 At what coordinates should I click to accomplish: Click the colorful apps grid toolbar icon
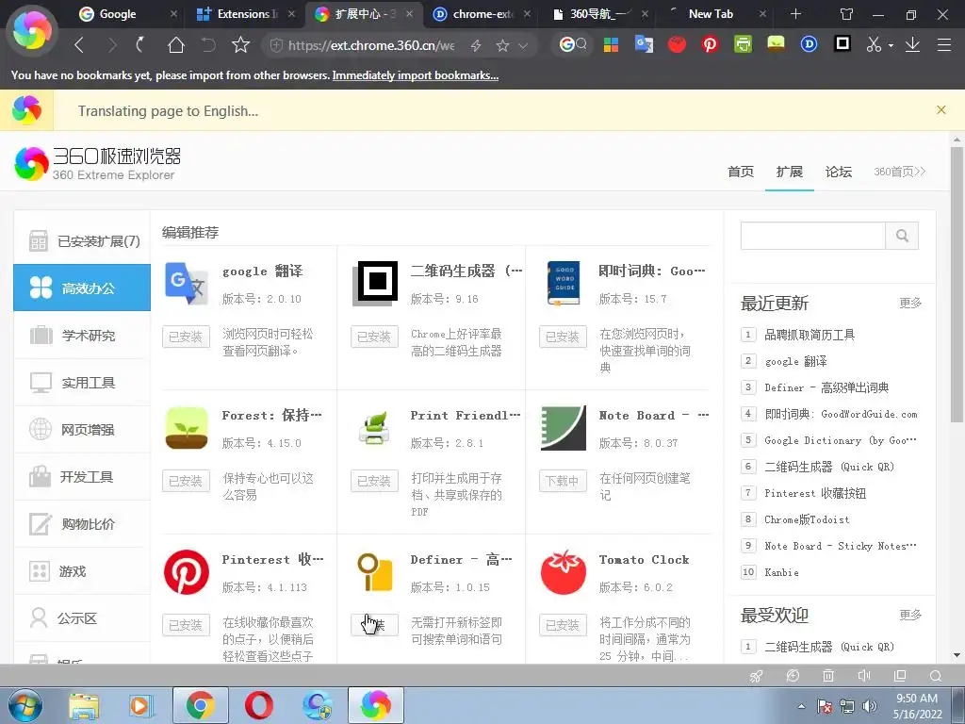pos(611,44)
